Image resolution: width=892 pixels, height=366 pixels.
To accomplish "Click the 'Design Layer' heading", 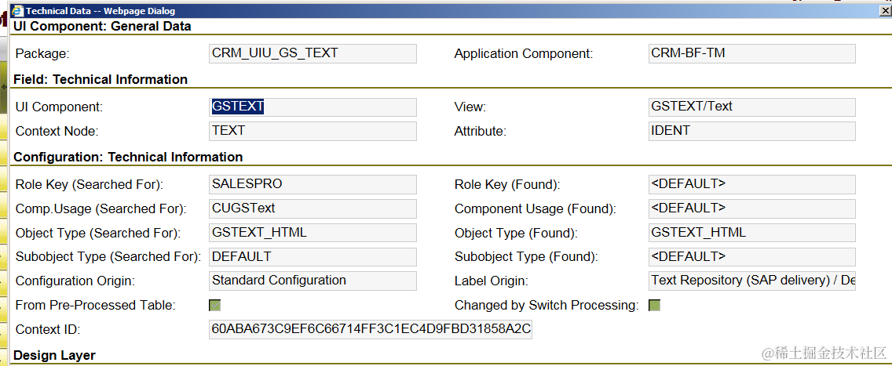I will click(55, 356).
